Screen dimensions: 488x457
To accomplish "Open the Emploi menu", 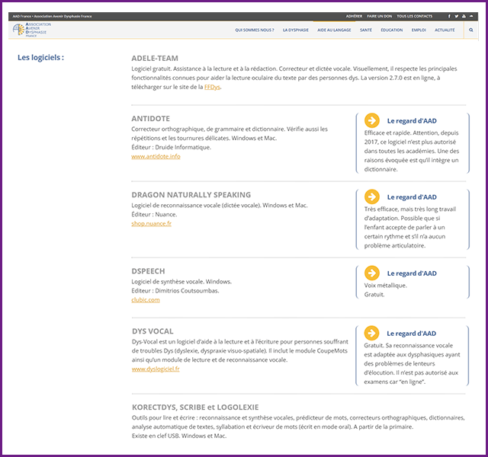I will [419, 30].
